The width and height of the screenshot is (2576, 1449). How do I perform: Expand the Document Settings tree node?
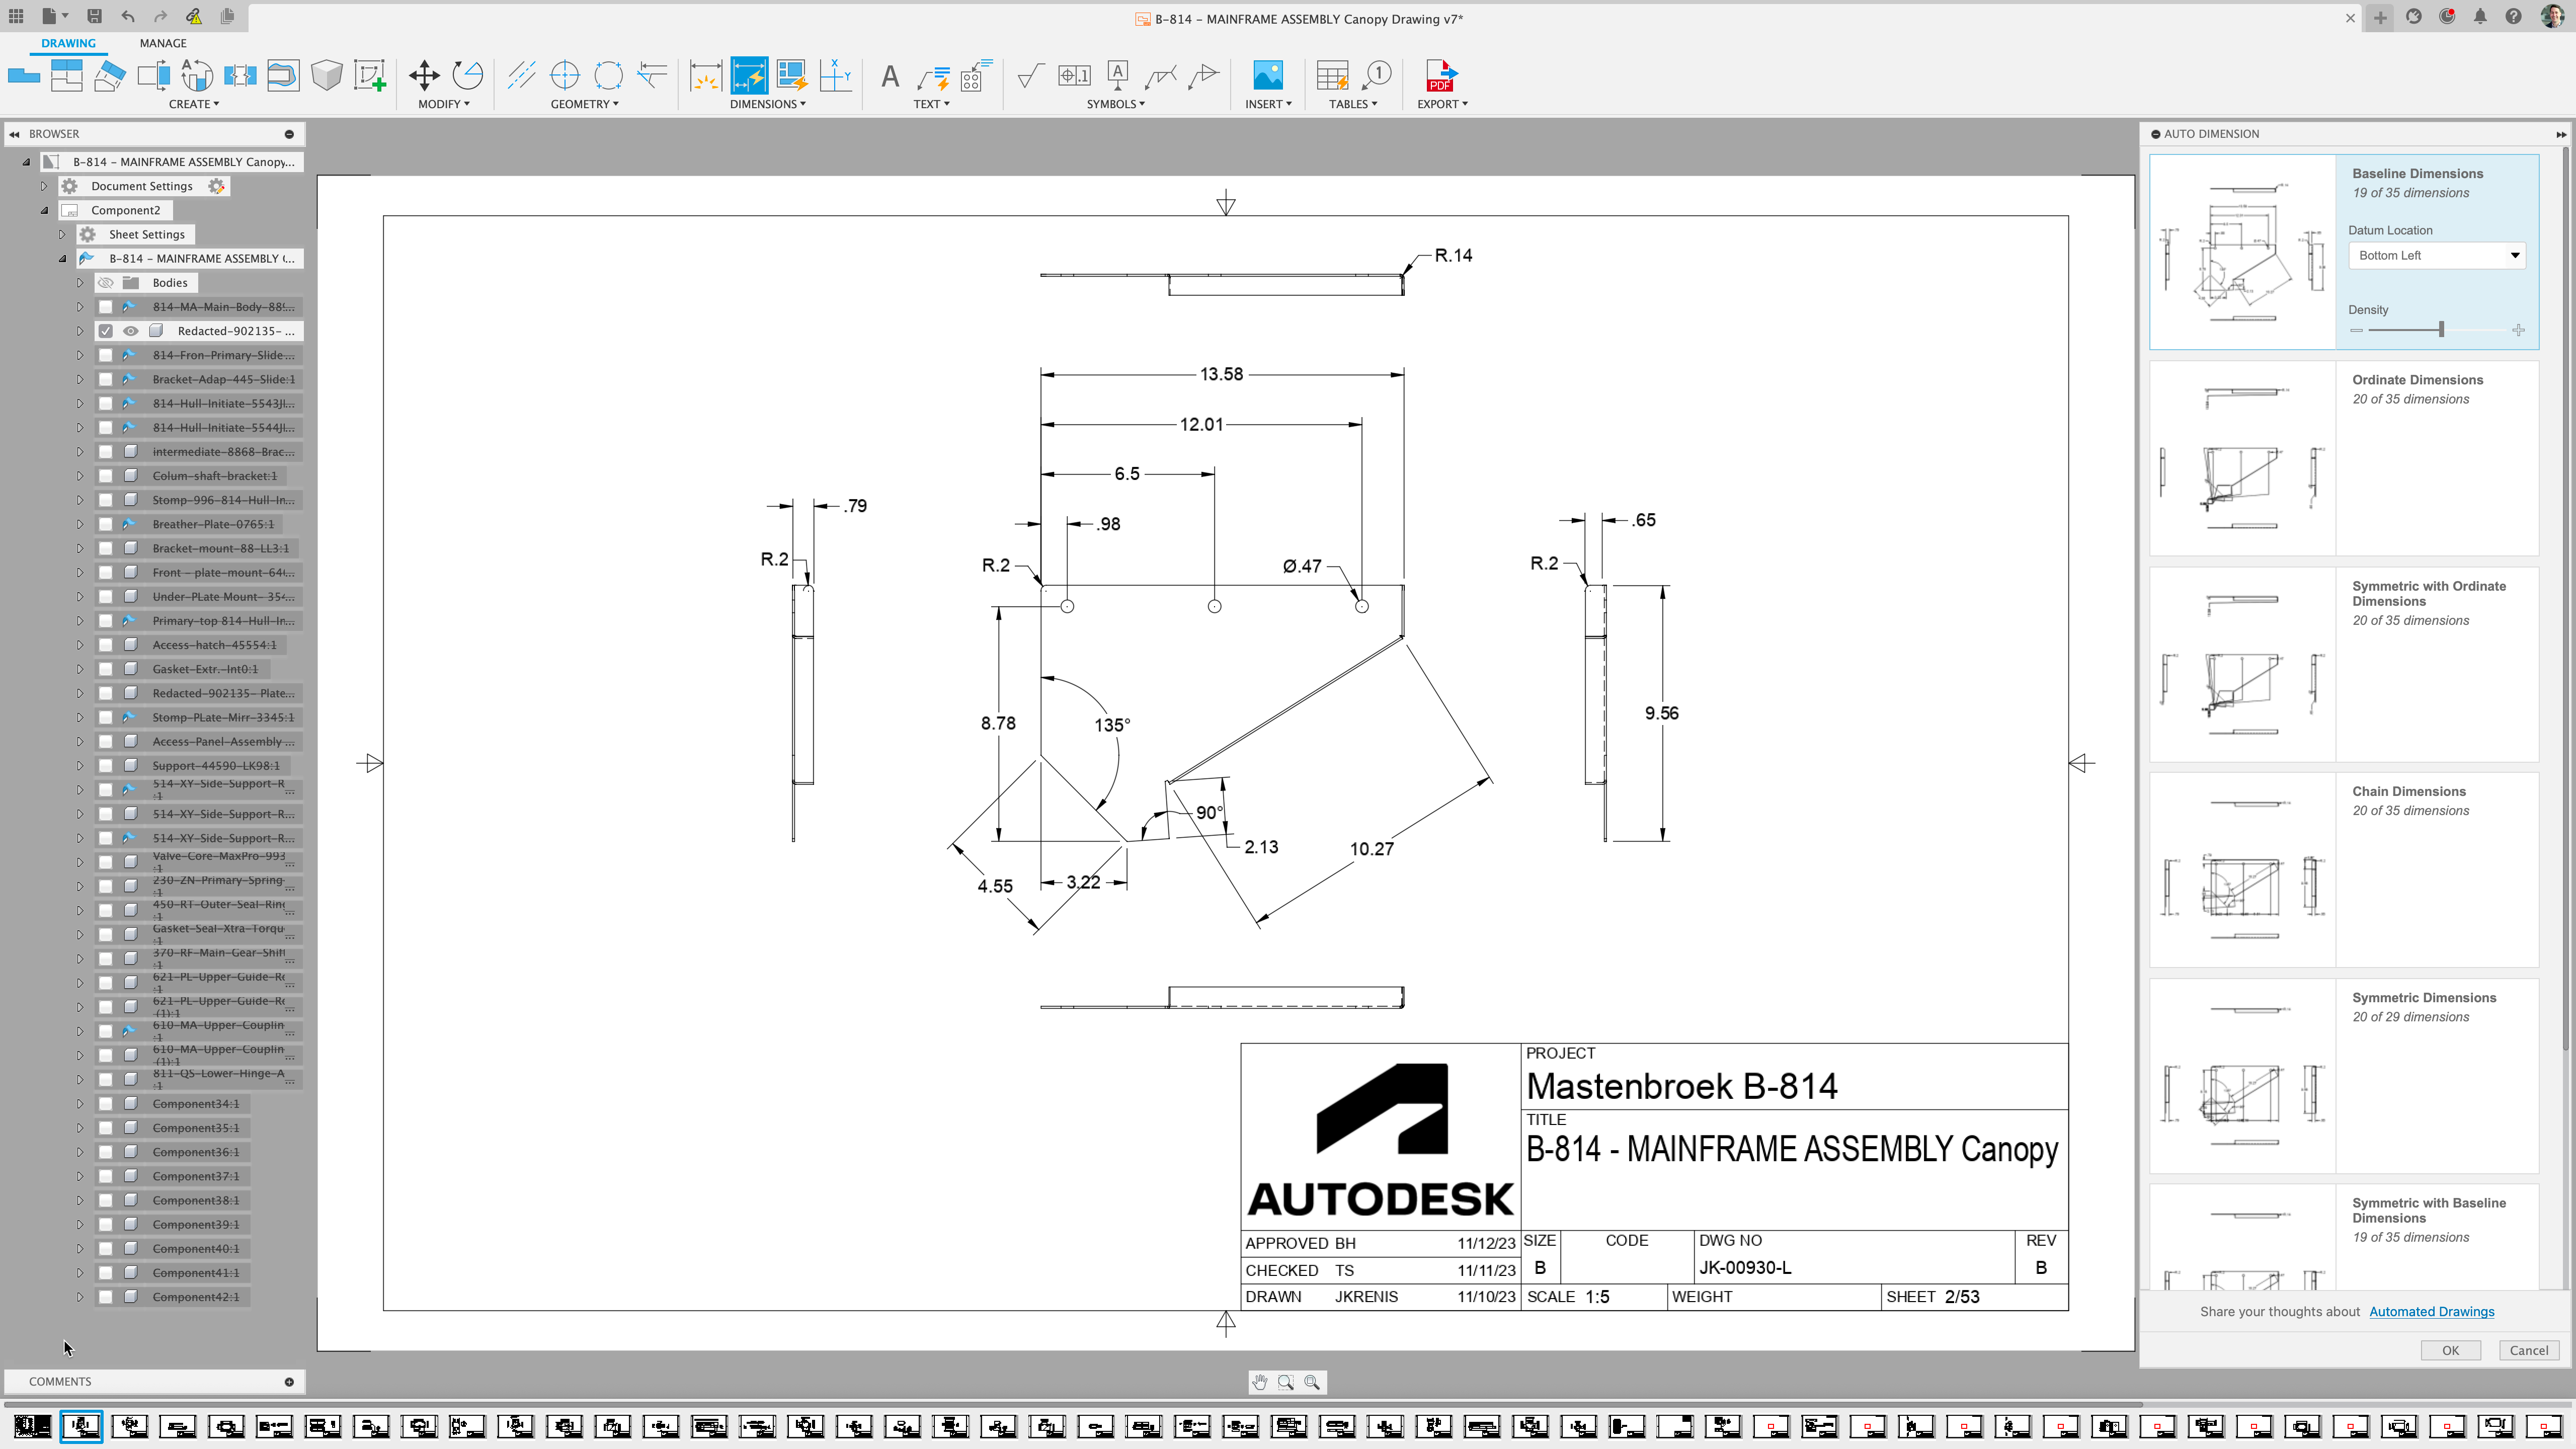pos(44,186)
